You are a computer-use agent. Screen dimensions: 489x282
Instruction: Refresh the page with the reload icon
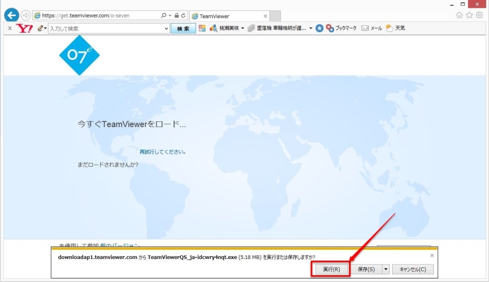[183, 15]
